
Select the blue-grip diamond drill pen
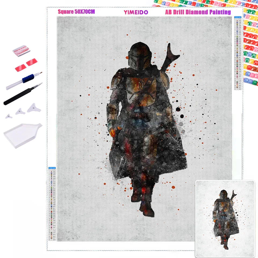(x=24, y=81)
